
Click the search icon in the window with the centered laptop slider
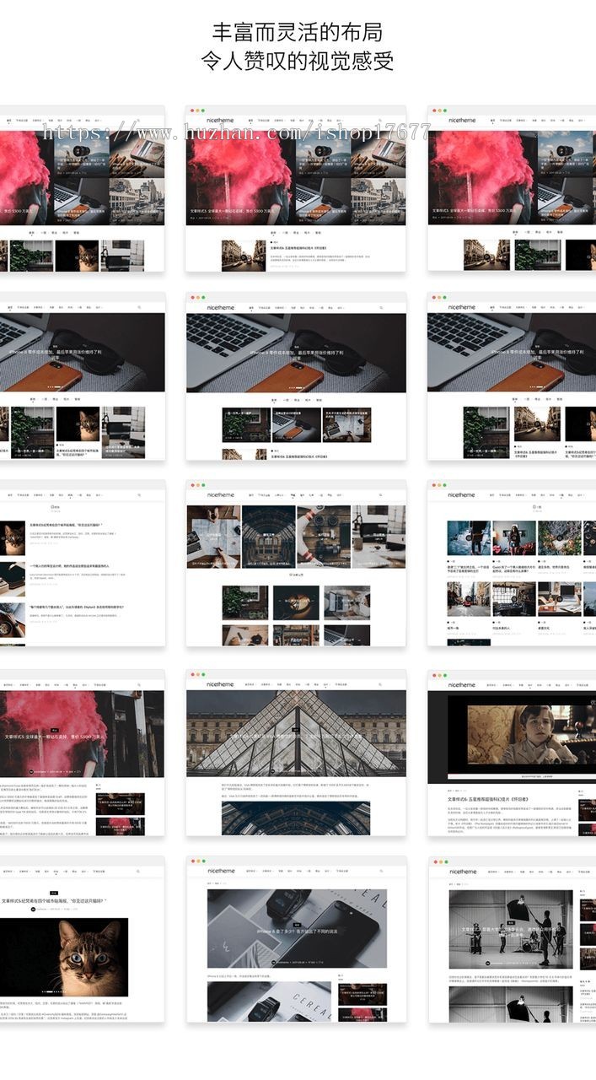[380, 308]
